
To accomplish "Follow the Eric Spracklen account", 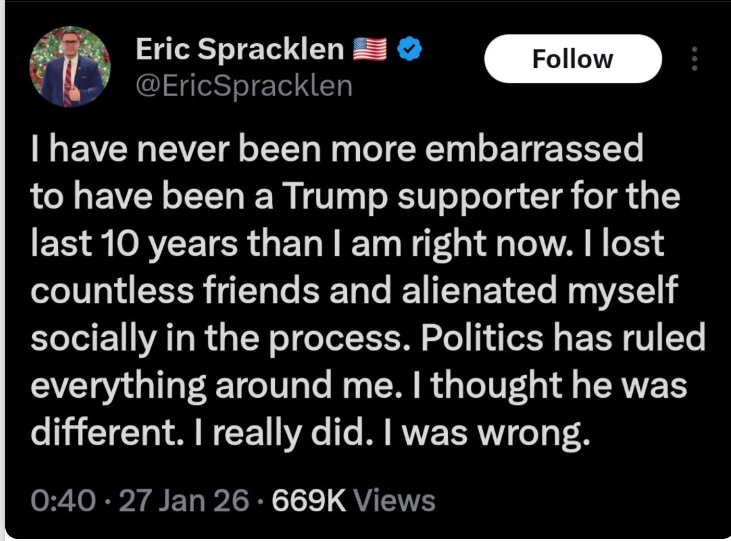I will [x=572, y=59].
